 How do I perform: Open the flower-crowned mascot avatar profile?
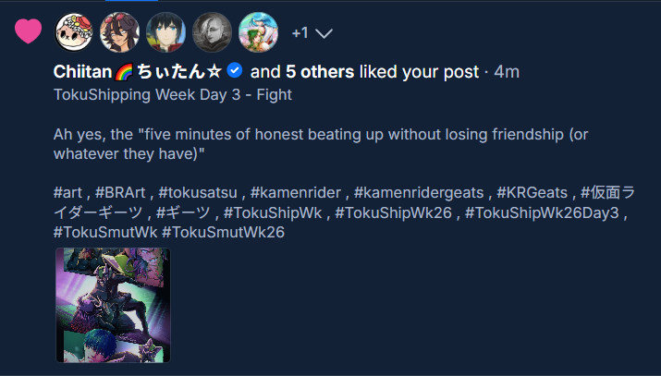(x=74, y=32)
